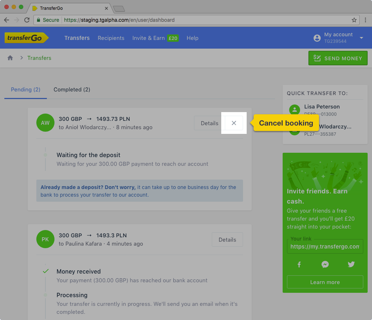
Task: Share invite link on Twitter
Action: 351,264
